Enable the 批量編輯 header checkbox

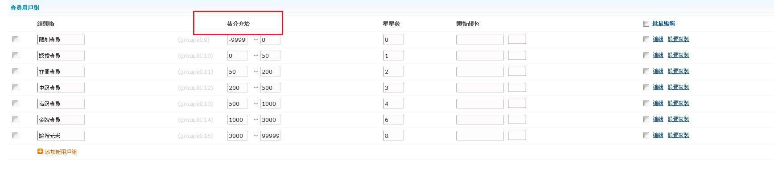tap(646, 24)
